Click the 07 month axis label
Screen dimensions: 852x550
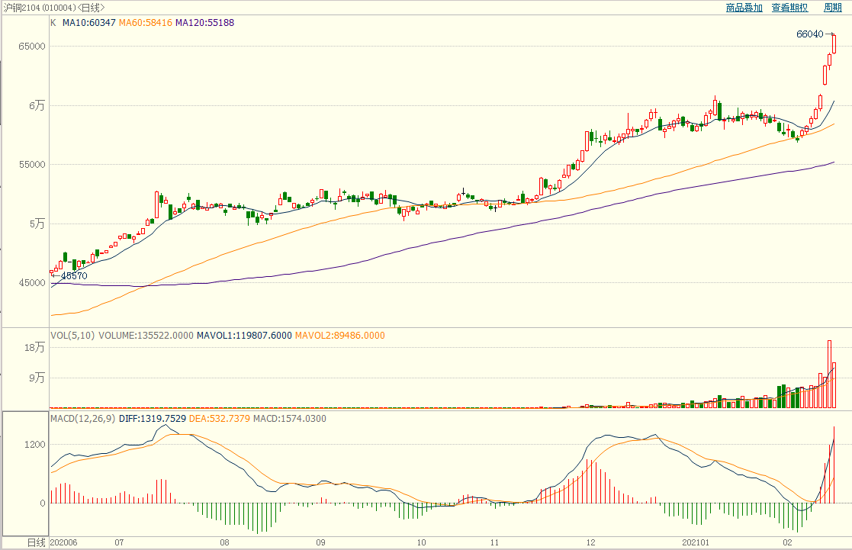click(120, 543)
